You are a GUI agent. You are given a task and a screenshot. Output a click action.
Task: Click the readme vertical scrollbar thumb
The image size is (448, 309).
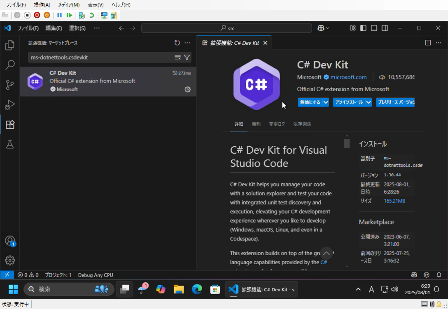347,143
